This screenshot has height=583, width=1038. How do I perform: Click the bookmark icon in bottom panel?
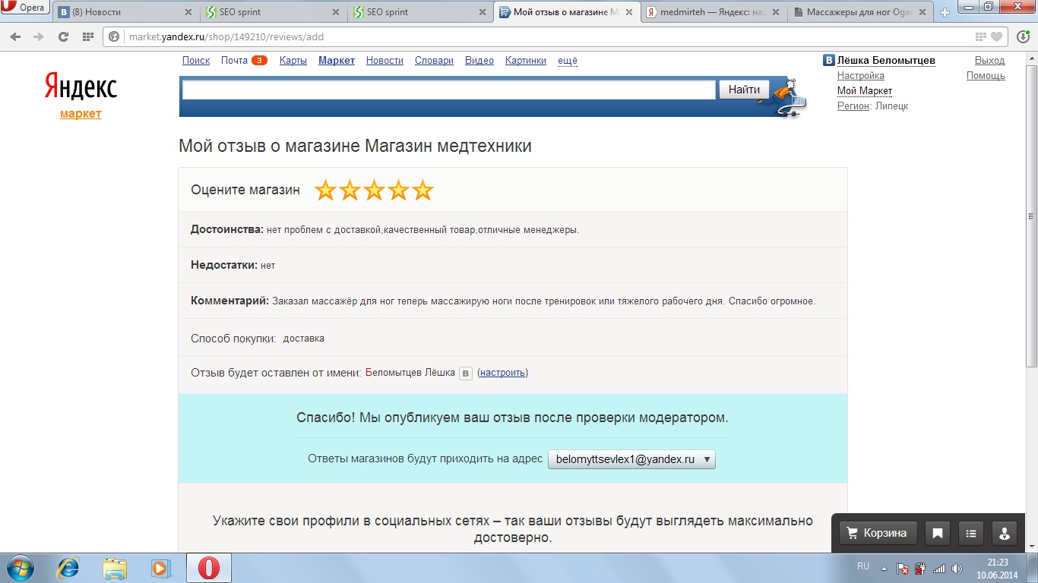938,533
